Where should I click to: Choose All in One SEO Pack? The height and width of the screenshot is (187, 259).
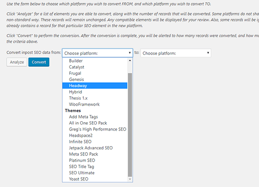95,123
